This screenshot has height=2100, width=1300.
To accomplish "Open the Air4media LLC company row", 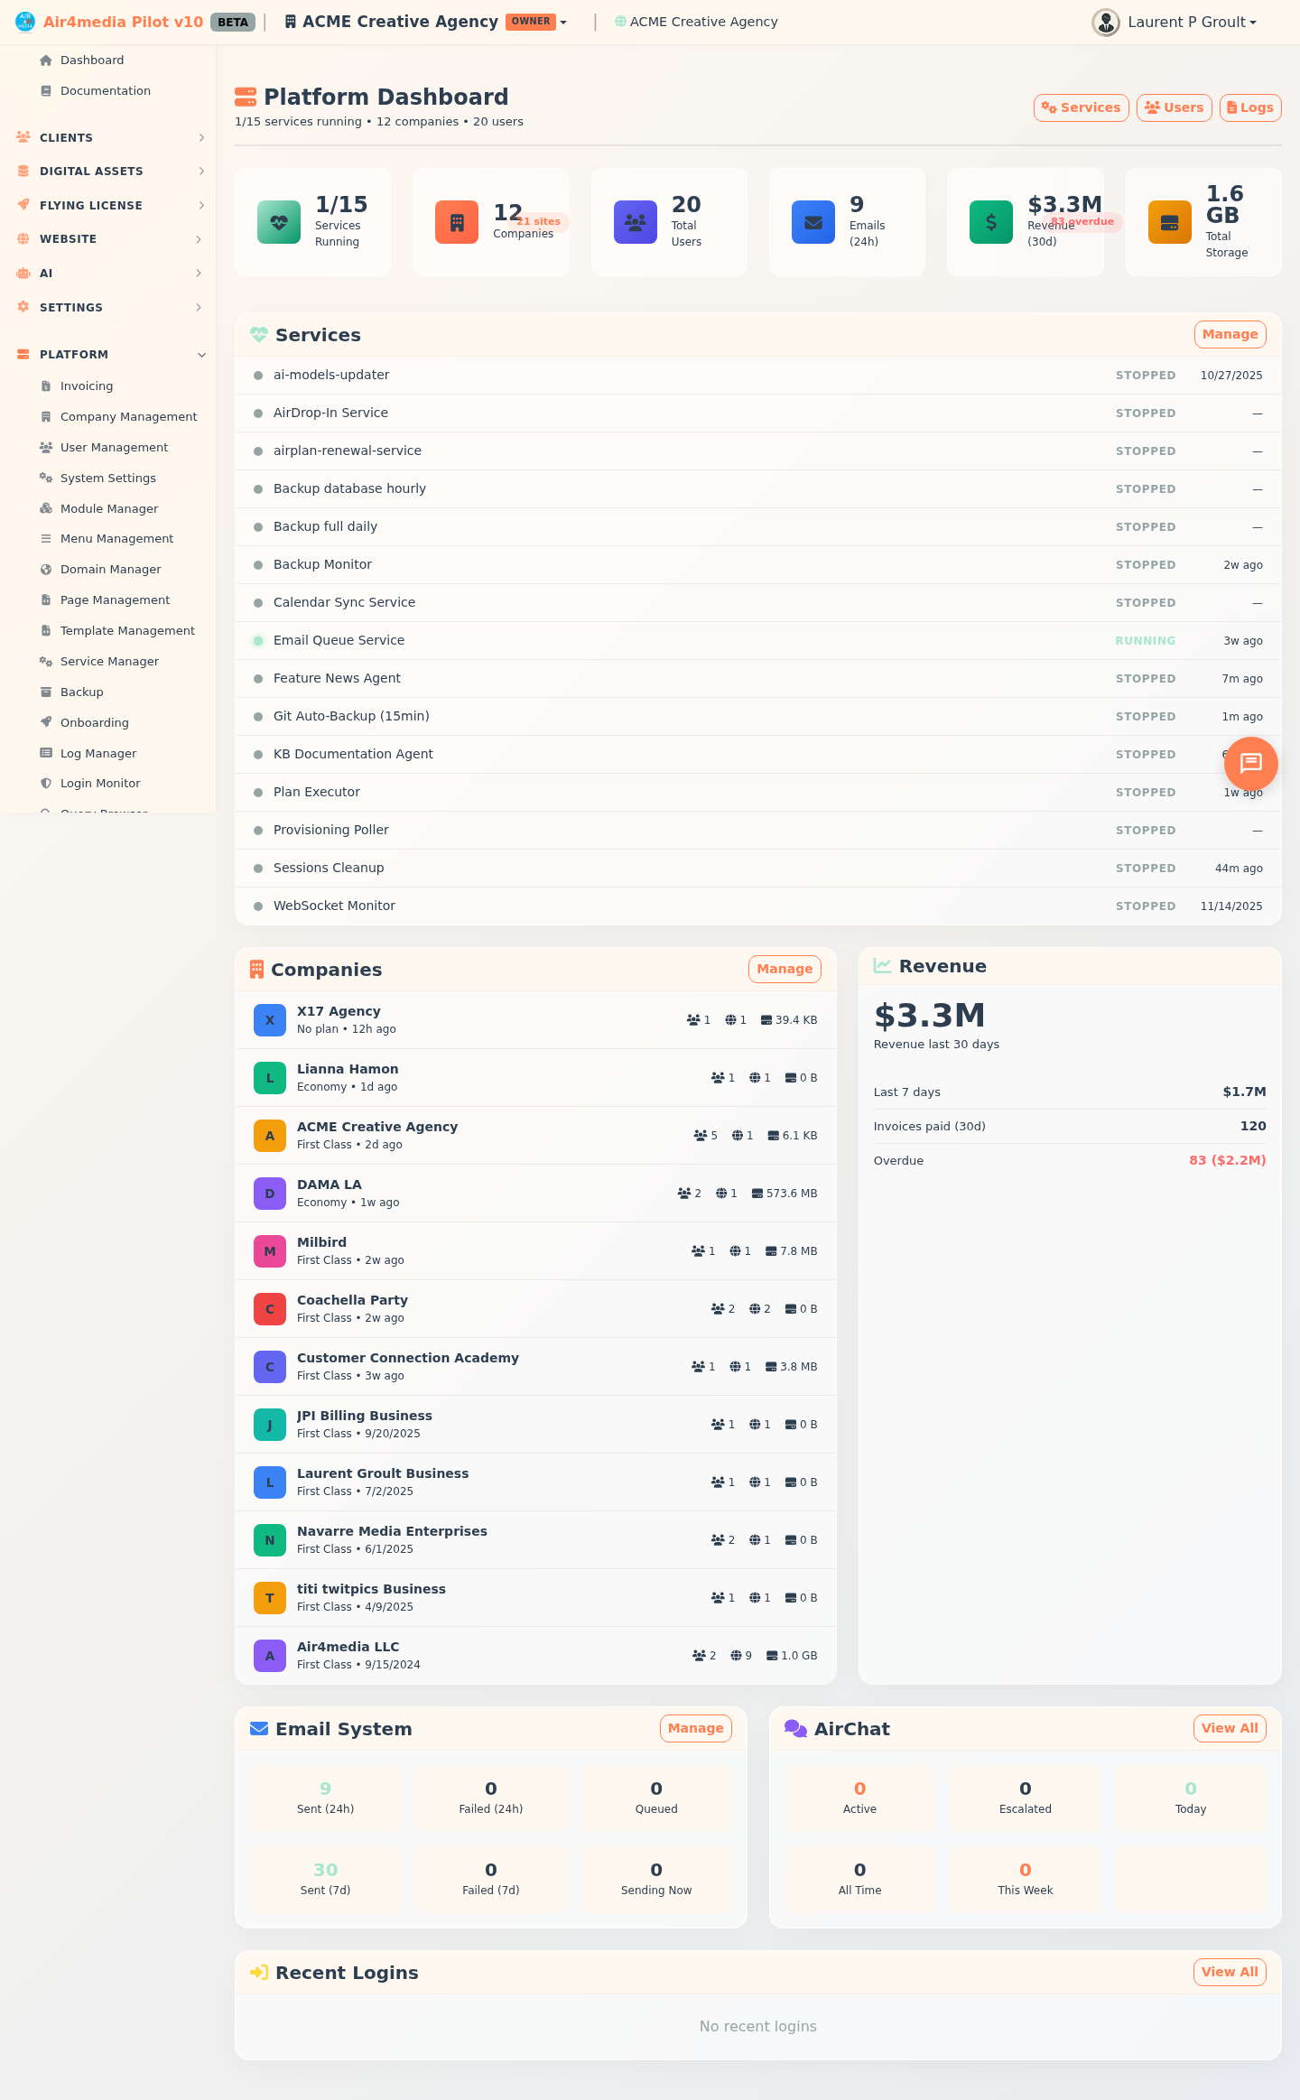I will pos(535,1656).
